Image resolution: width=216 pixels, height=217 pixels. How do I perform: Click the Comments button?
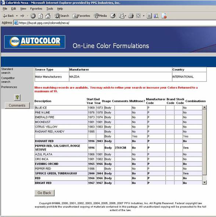click(17, 106)
